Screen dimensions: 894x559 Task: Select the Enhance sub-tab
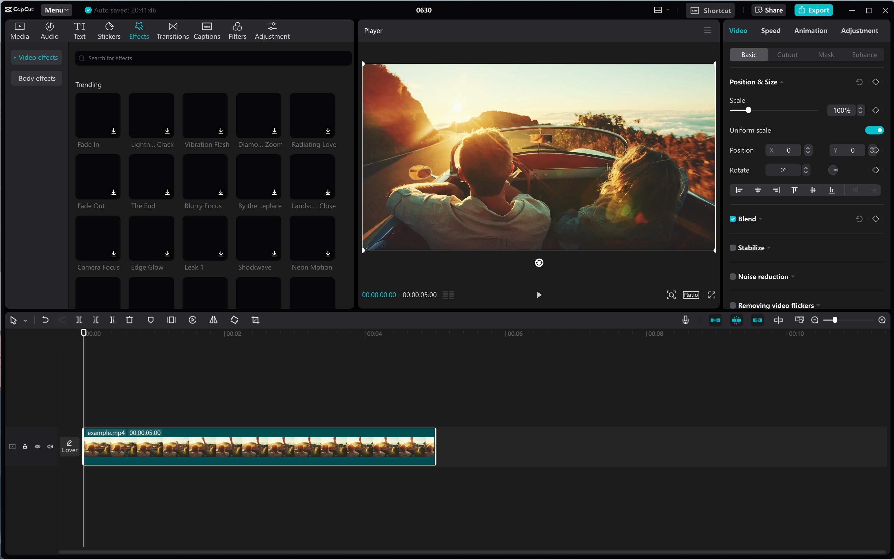[x=864, y=55]
